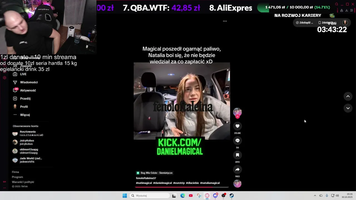356x200 pixels.
Task: Expand Więcej in the sidebar
Action: [x=21, y=115]
